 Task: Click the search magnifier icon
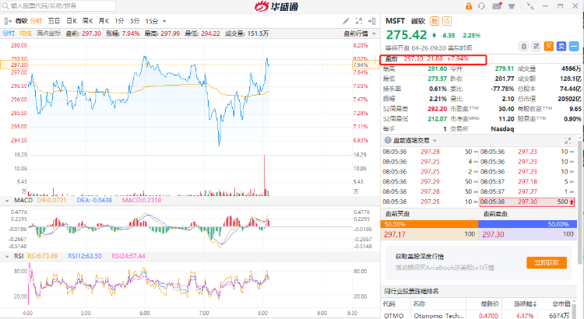(5, 6)
